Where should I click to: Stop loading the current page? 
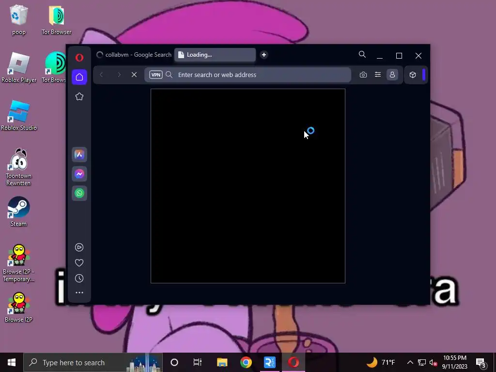(x=134, y=75)
